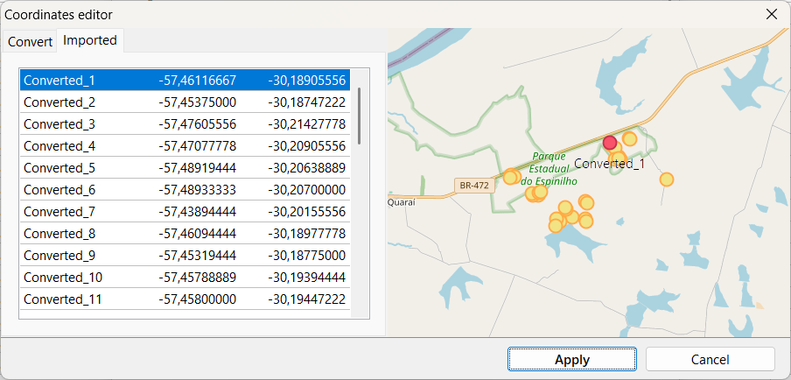The height and width of the screenshot is (380, 791).
Task: Click the Converted_1 label on the map
Action: 609,164
